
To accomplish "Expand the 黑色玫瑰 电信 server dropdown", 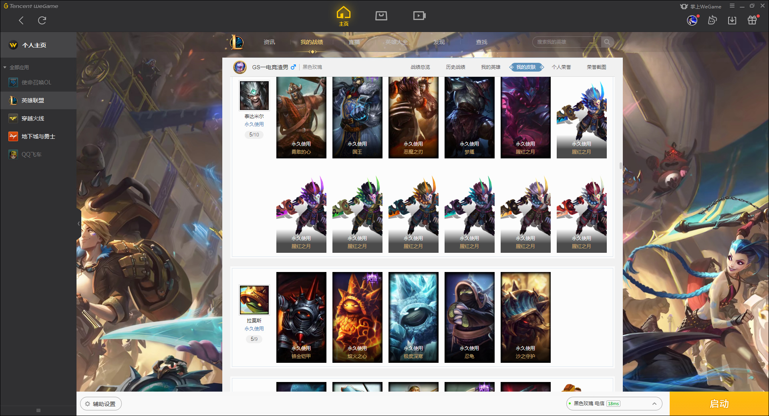I will [x=614, y=404].
